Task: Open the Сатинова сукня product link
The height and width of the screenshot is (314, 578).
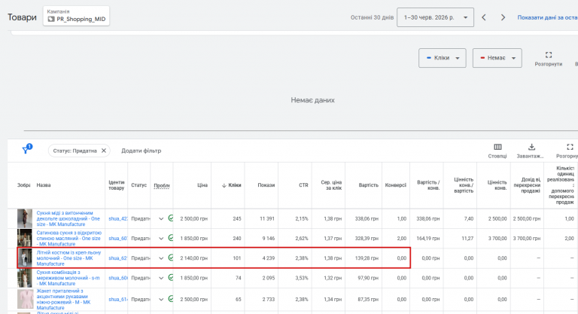Action: click(69, 239)
